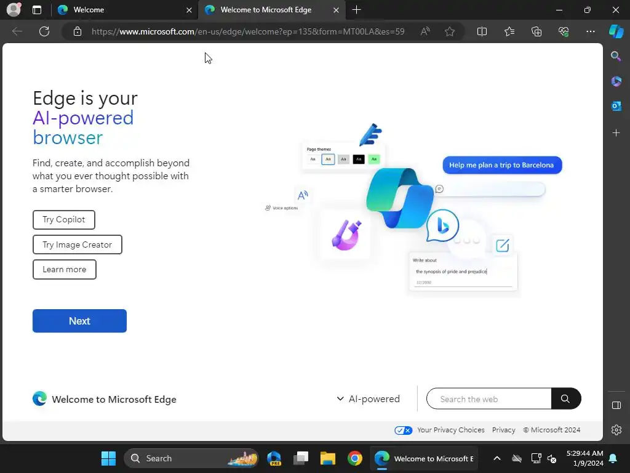Open the tab actions menu icon
630x473 pixels.
point(37,10)
